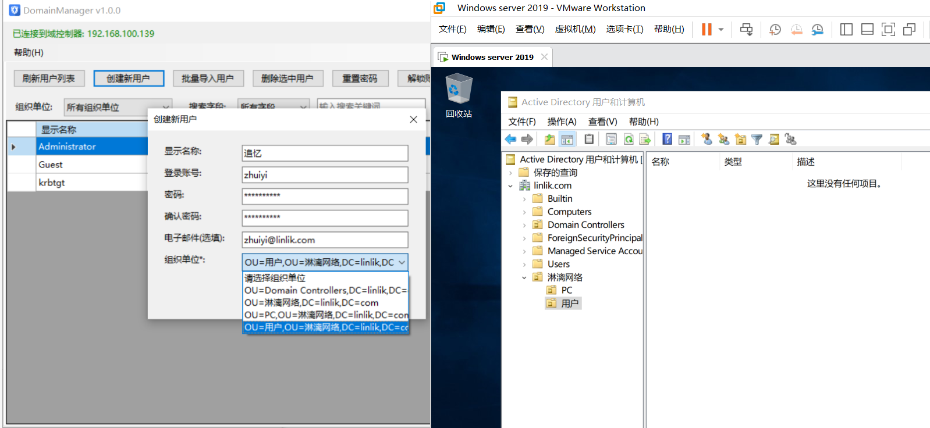Go up one level in AD tree
The height and width of the screenshot is (428, 930).
coord(549,139)
